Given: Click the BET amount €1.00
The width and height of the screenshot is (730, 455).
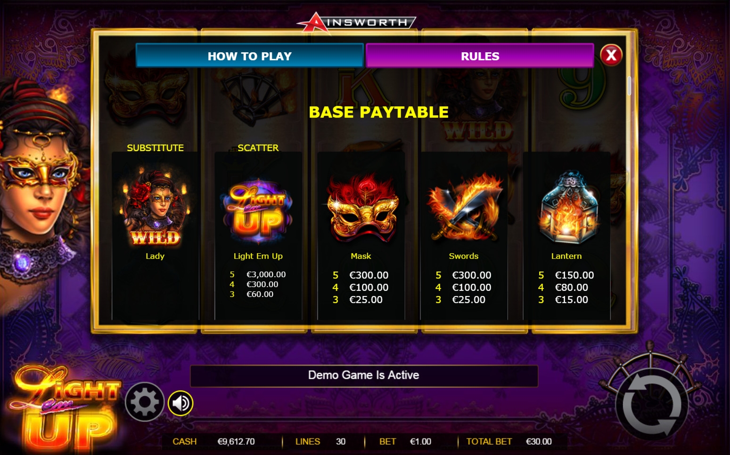Looking at the screenshot, I should [420, 441].
